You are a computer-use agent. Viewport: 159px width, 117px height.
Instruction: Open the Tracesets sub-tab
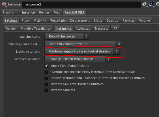[x=101, y=29]
